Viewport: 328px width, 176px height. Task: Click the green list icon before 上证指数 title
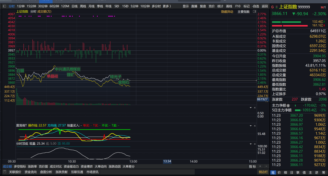277,7
